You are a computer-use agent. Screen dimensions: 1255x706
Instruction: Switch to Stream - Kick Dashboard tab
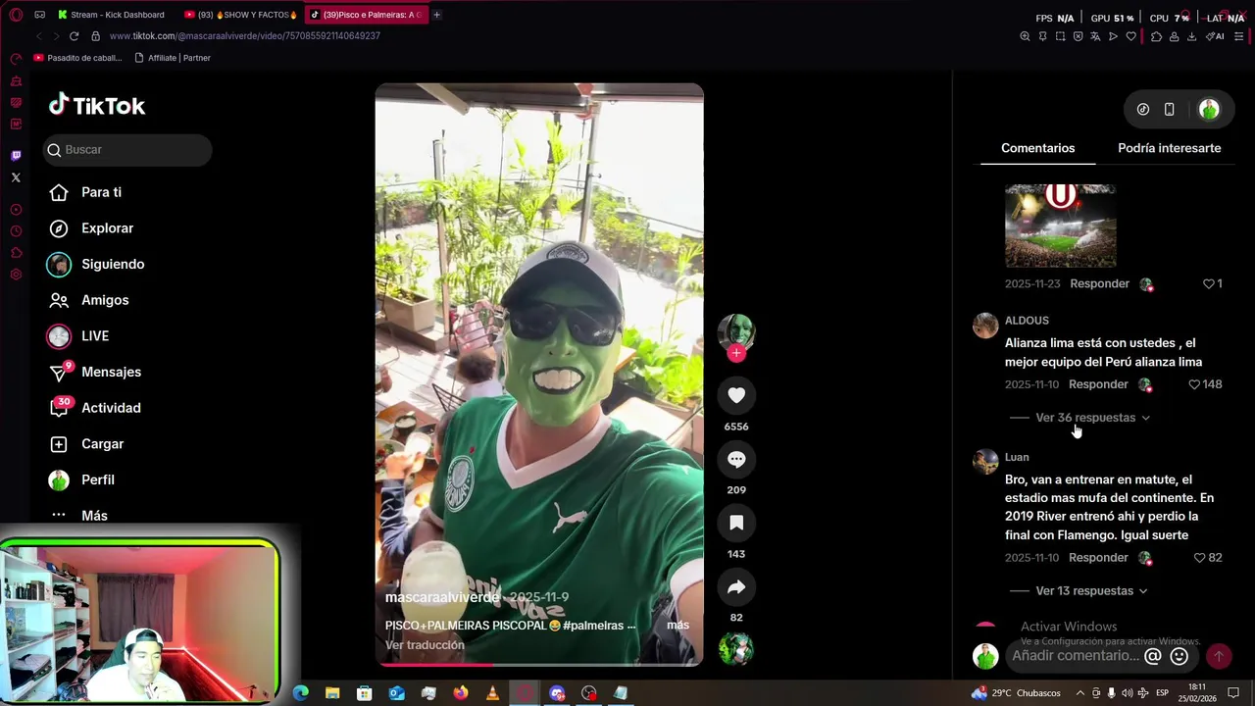[x=111, y=15]
